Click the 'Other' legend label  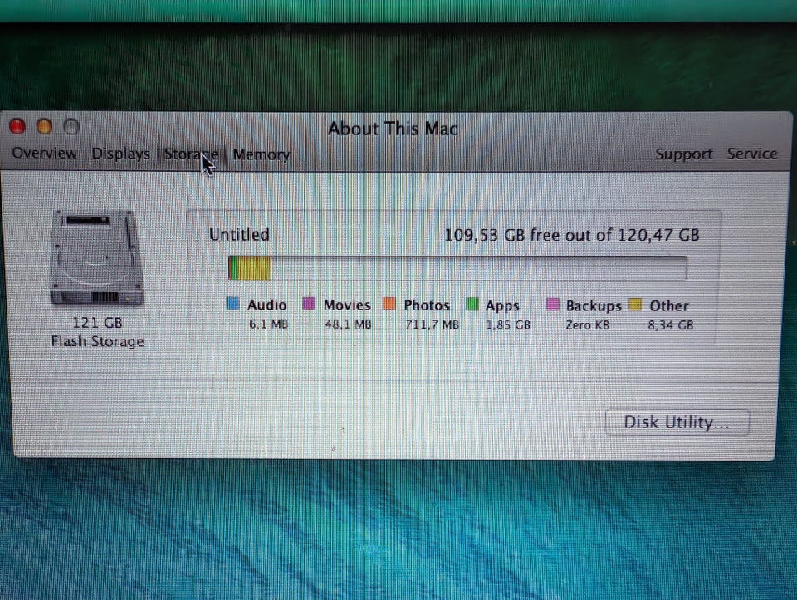click(669, 306)
